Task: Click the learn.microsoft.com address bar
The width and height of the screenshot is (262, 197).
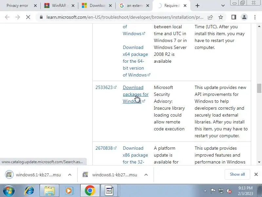Action: (125, 17)
